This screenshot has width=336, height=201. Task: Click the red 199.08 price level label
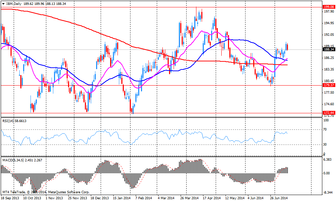tap(329, 7)
